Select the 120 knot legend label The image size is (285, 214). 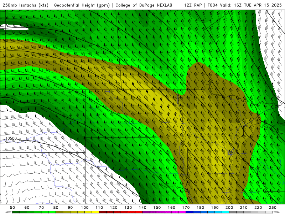point(114,208)
